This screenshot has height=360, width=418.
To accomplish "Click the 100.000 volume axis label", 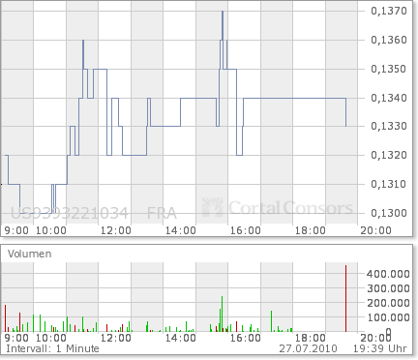I will click(388, 317).
